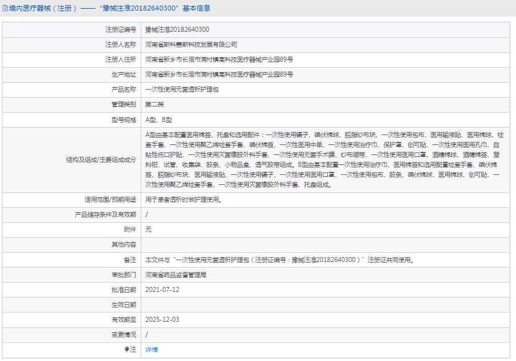Click approval date 2021-07-12
The height and width of the screenshot is (361, 516).
pyautogui.click(x=162, y=289)
